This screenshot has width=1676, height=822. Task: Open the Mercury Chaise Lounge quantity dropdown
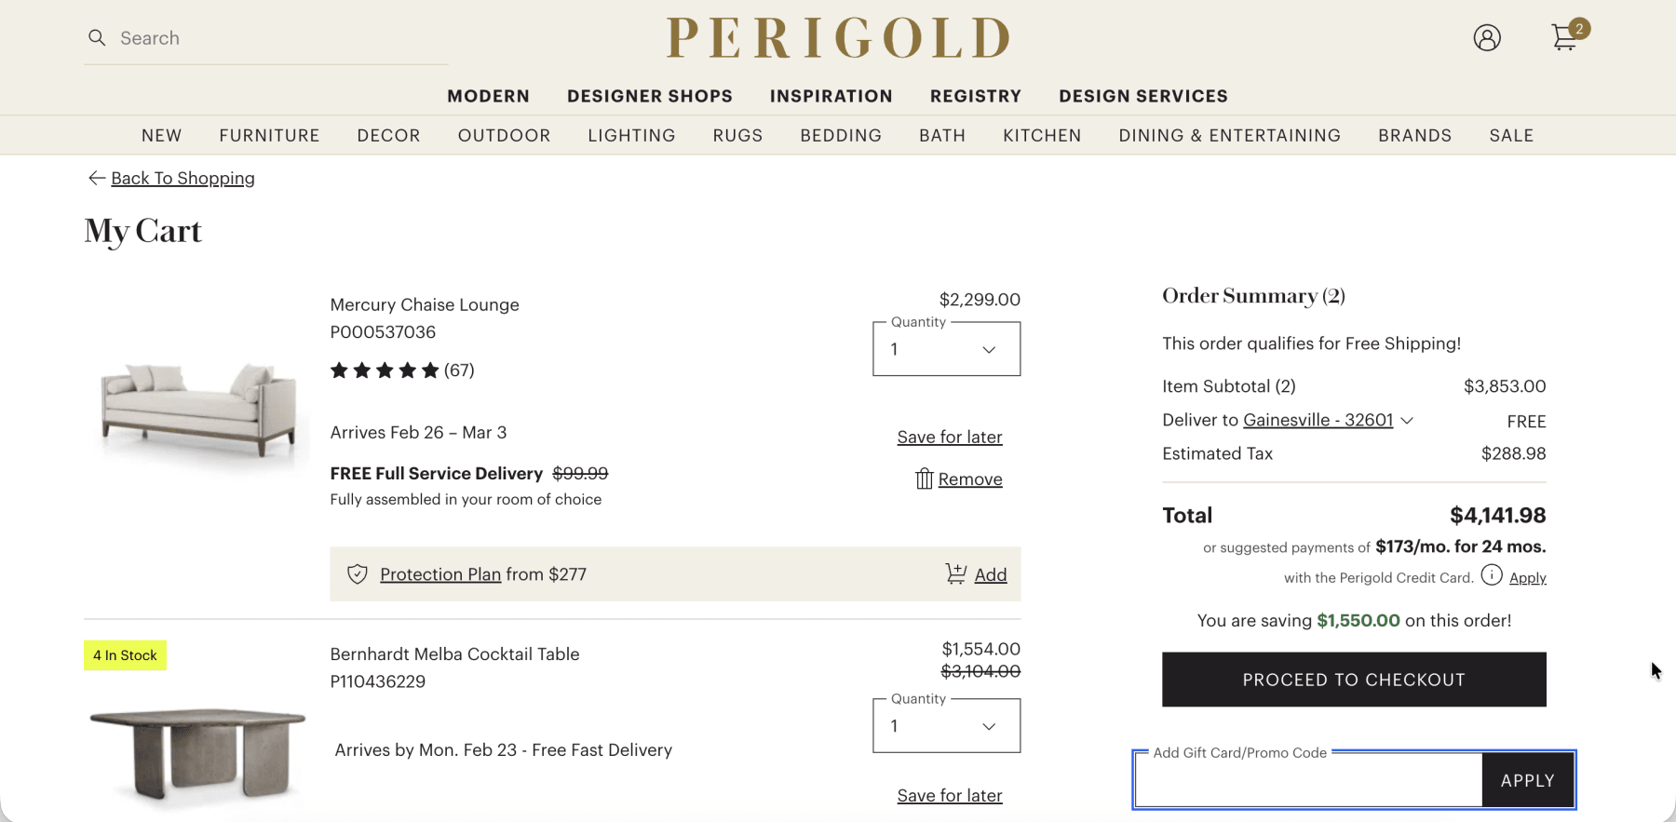(945, 349)
